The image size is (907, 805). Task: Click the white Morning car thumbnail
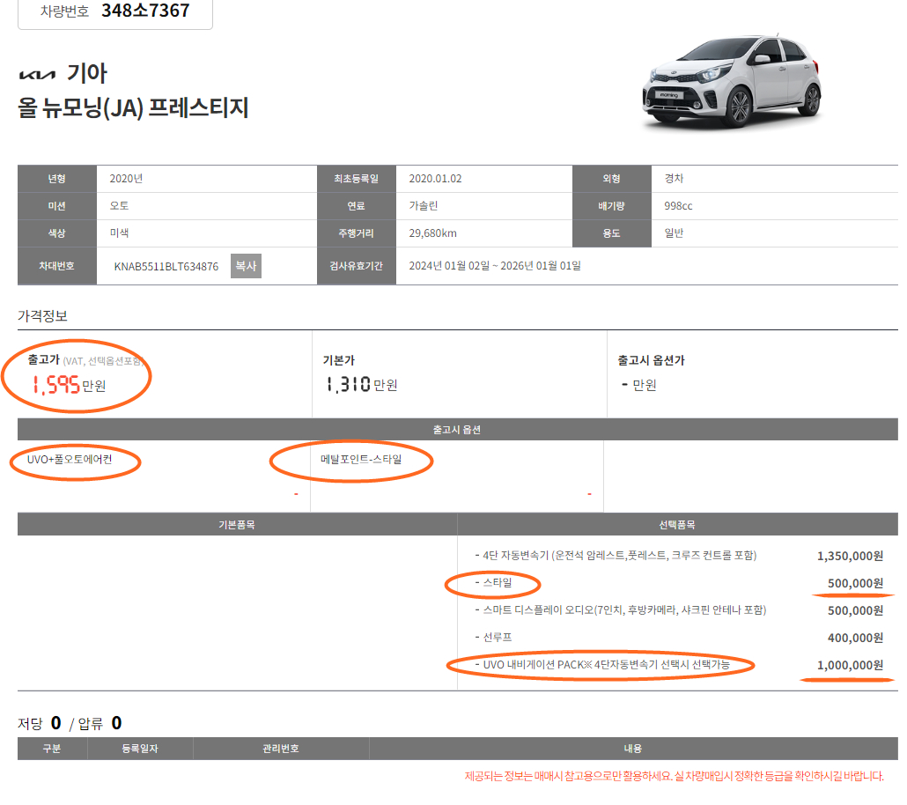(733, 81)
